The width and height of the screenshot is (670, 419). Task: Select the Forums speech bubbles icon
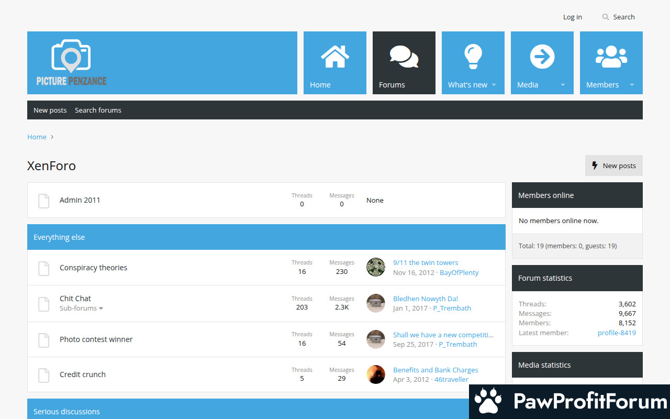pos(404,57)
